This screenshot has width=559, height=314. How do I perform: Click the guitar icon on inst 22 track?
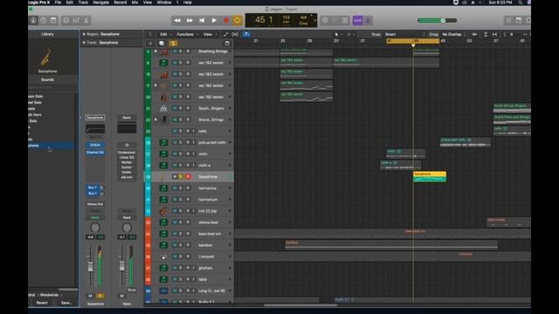(x=163, y=211)
